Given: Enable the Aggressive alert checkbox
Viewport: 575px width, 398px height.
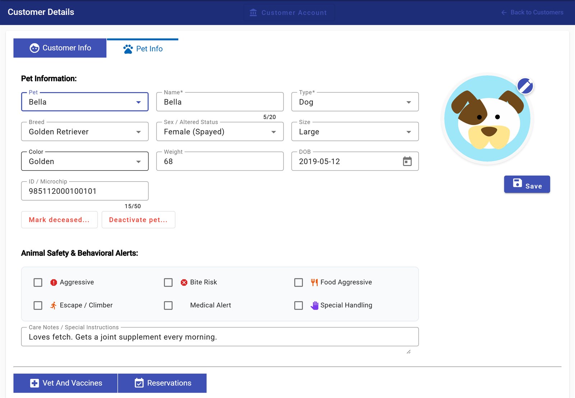Looking at the screenshot, I should click(38, 283).
